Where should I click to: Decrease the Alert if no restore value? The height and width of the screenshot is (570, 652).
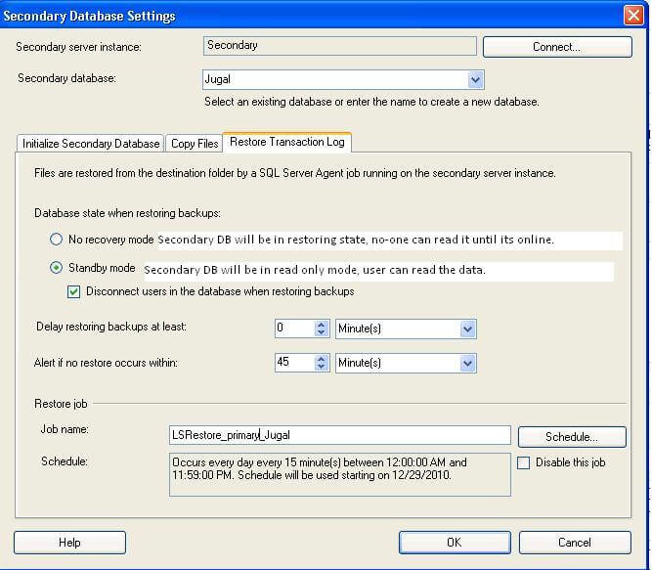point(321,367)
